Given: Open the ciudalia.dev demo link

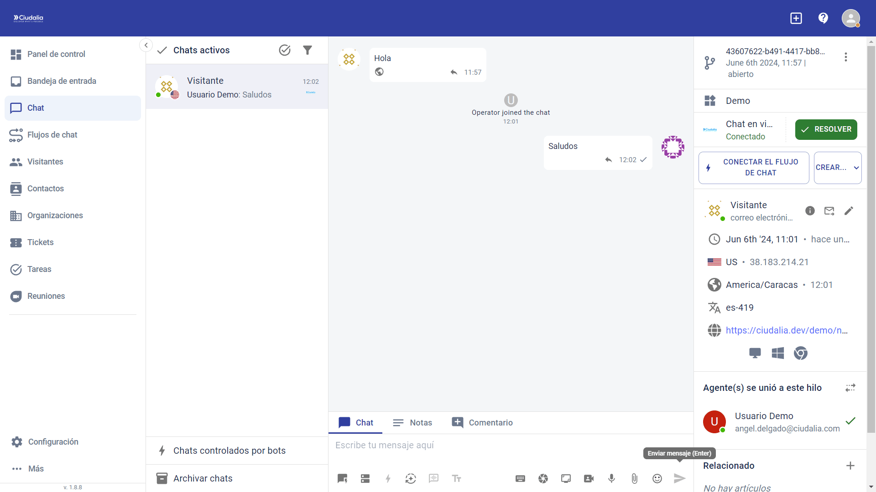Looking at the screenshot, I should click(x=787, y=330).
